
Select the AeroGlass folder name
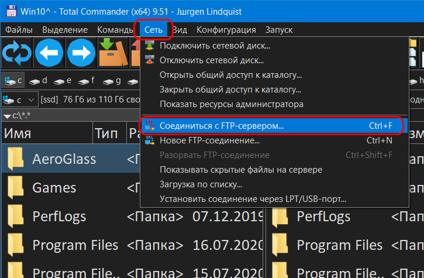(64, 159)
